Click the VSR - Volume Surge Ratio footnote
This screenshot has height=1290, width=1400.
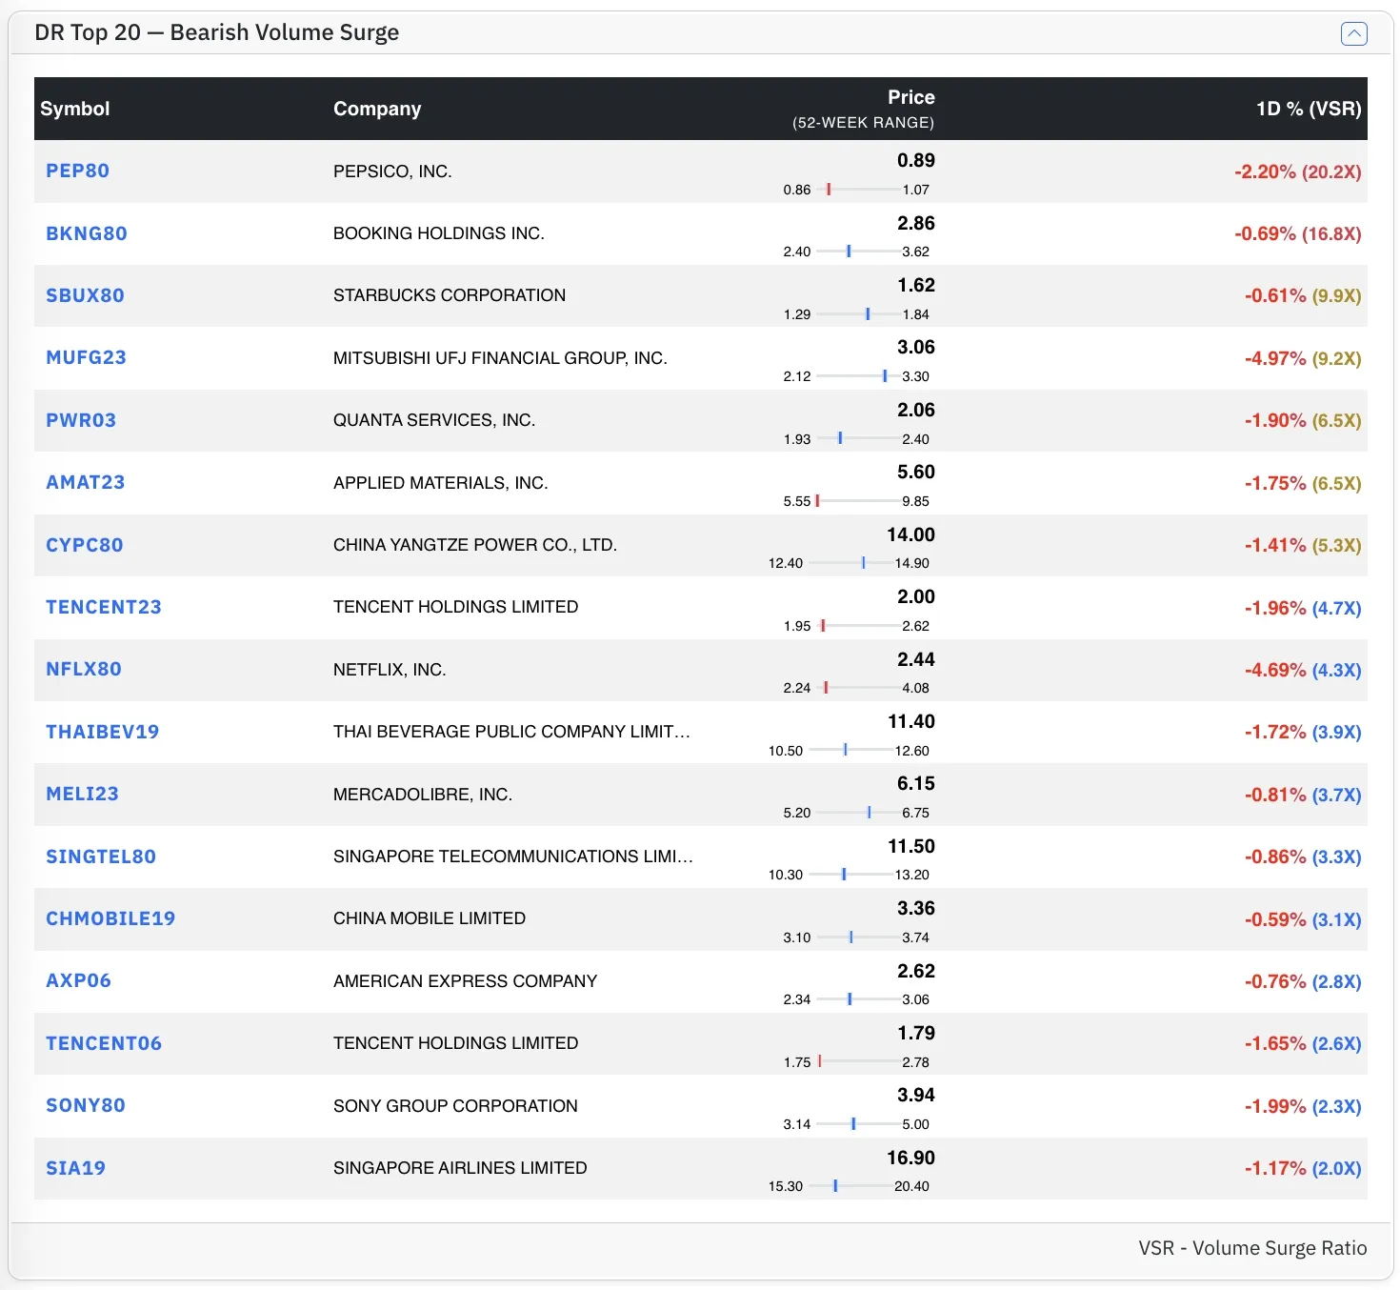(1252, 1248)
